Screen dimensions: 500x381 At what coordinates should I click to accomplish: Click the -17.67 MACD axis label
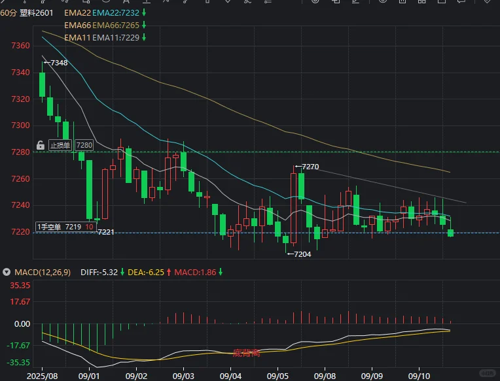18,345
